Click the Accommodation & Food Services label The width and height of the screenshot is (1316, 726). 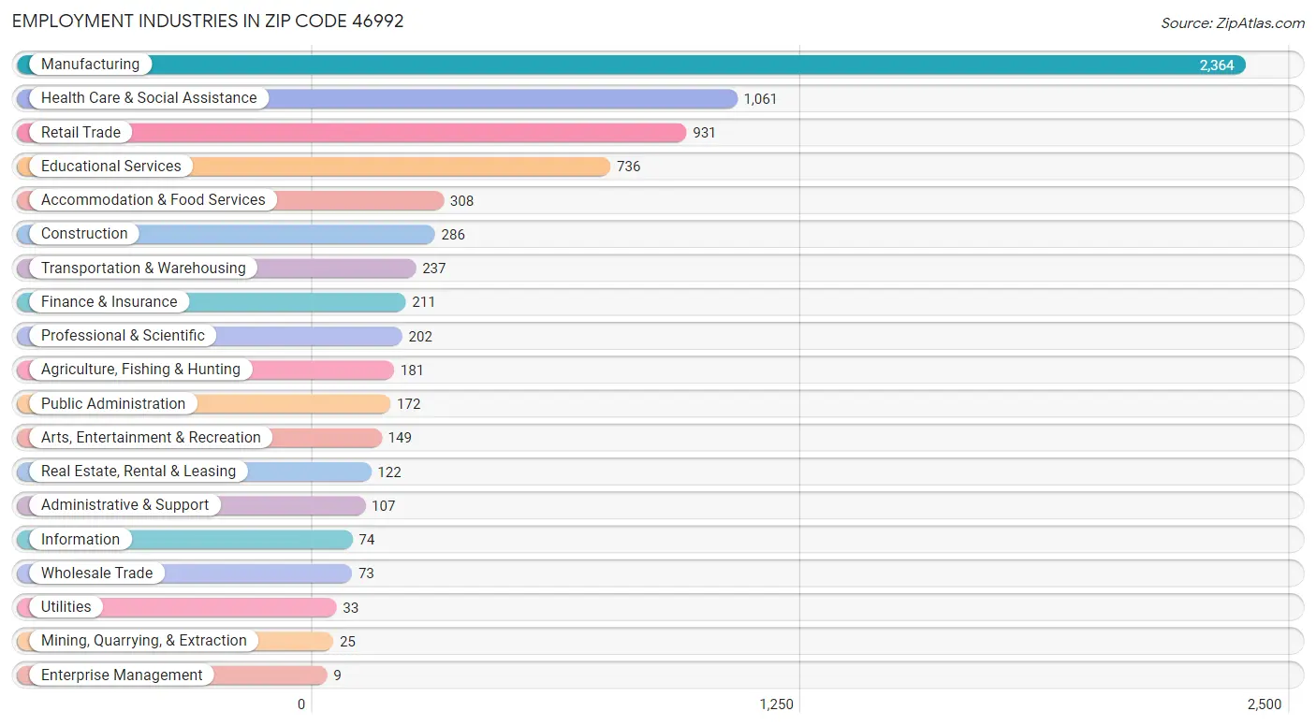coord(154,200)
